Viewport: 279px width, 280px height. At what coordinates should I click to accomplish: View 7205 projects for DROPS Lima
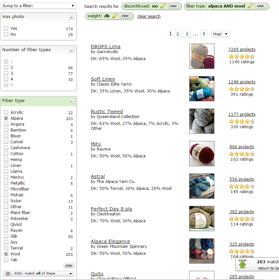tap(242, 50)
